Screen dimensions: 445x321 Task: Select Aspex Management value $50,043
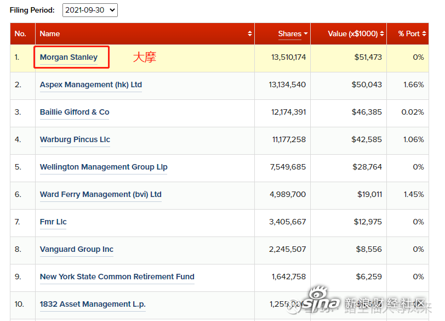click(367, 85)
